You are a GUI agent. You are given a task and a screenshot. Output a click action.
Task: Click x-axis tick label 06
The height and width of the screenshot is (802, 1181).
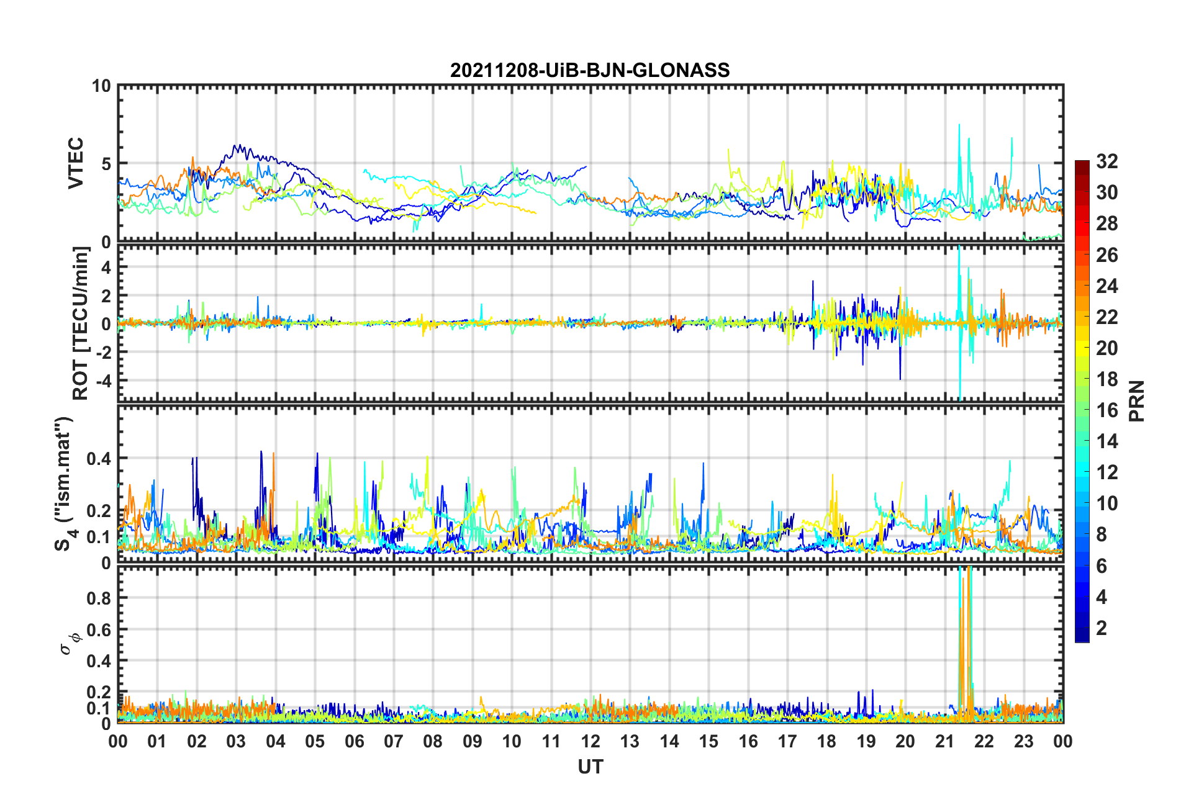click(x=354, y=741)
